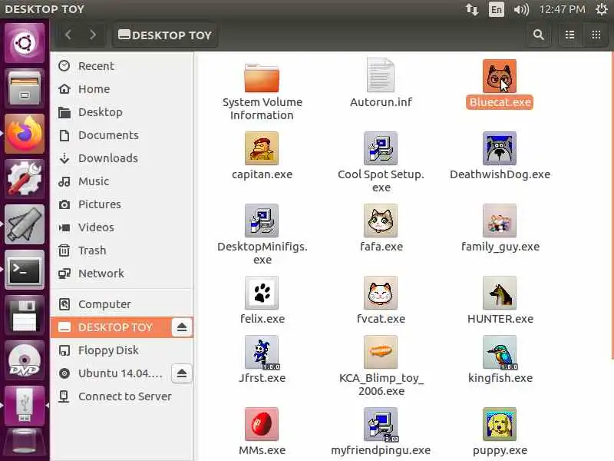This screenshot has width=614, height=461.
Task: Open Pictures in the sidebar
Action: coord(122,204)
